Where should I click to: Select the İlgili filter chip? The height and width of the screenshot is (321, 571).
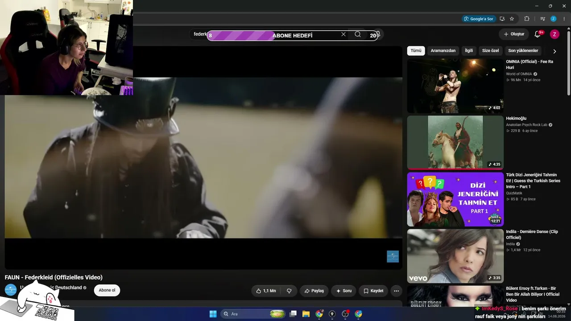point(469,51)
